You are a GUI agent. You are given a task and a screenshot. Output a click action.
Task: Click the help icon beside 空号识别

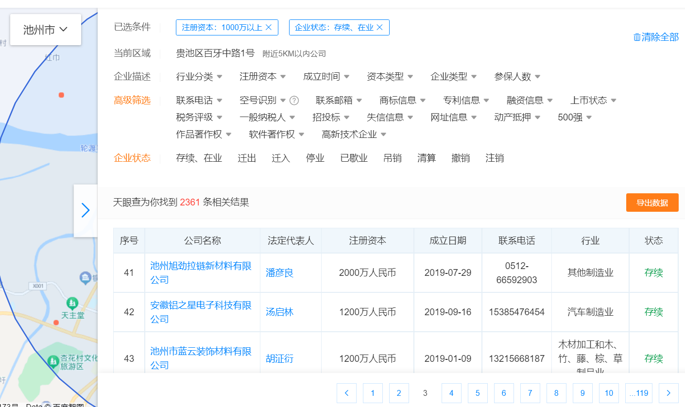[294, 101]
